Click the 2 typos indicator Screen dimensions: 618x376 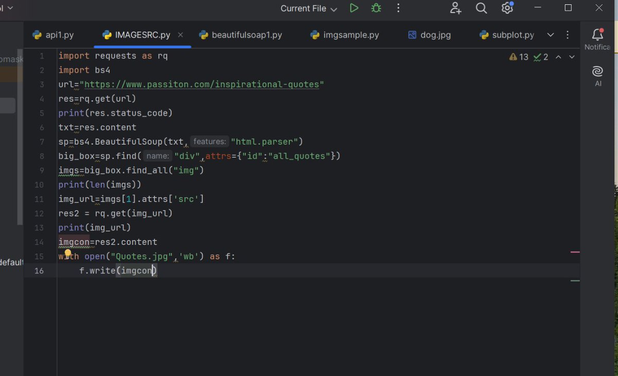click(x=541, y=57)
